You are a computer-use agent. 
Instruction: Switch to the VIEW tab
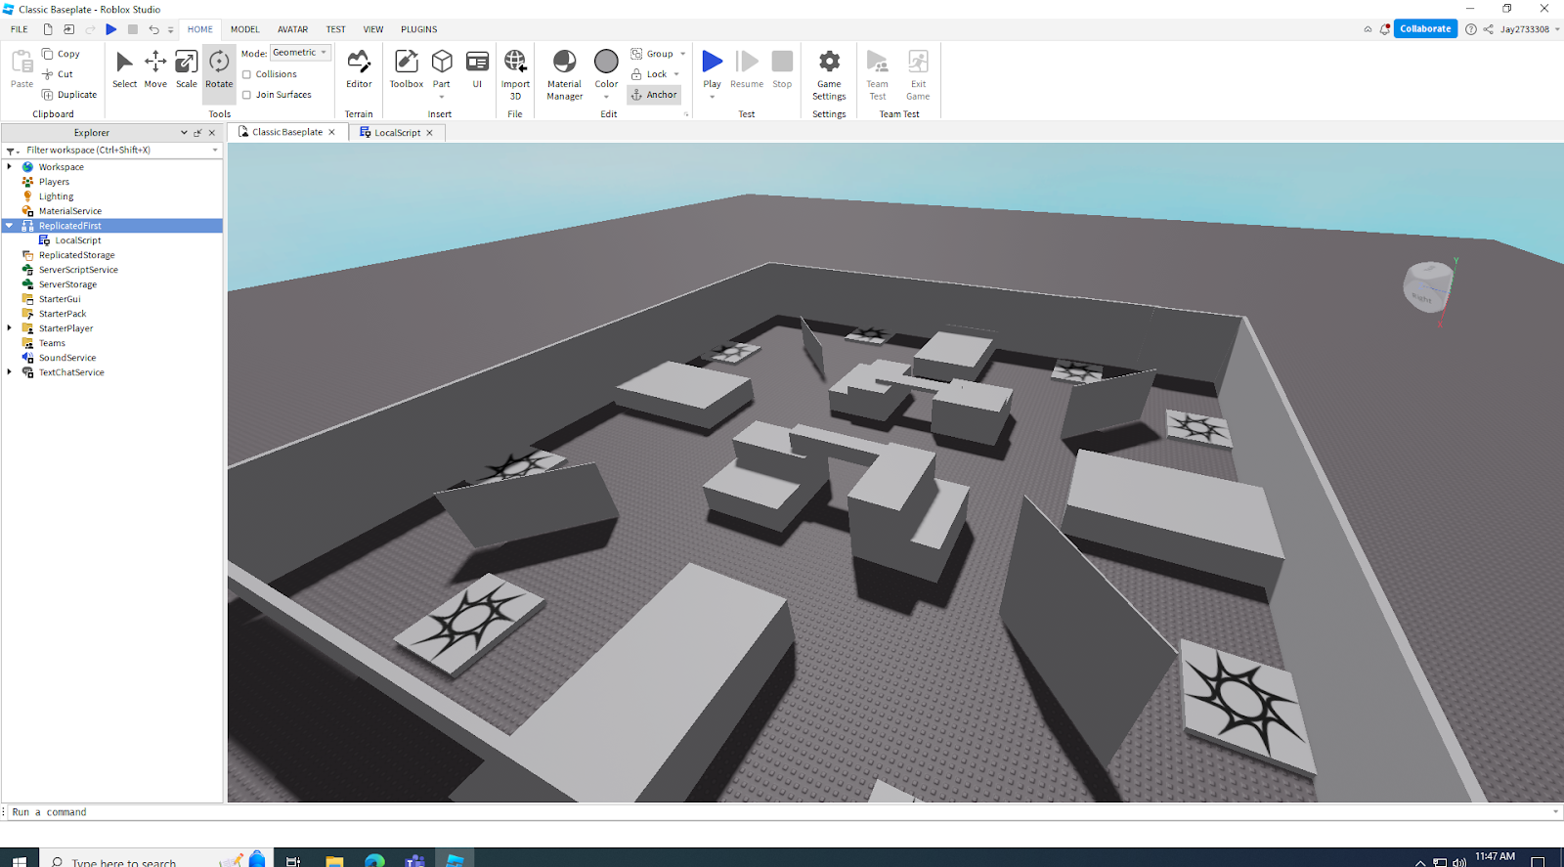coord(373,29)
